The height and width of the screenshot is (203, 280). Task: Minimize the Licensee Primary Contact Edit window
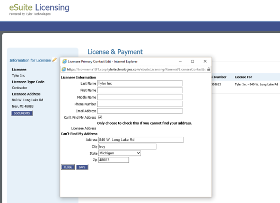point(180,61)
